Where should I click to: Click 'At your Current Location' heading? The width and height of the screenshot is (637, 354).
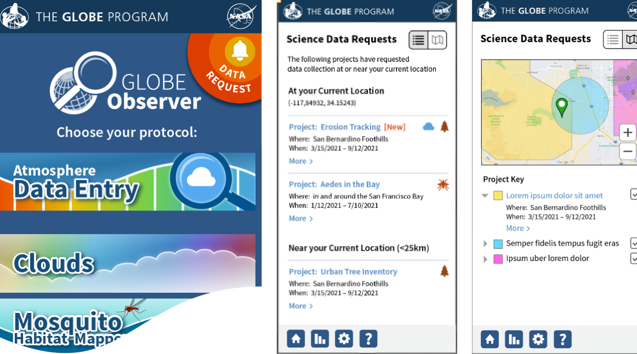pos(336,91)
